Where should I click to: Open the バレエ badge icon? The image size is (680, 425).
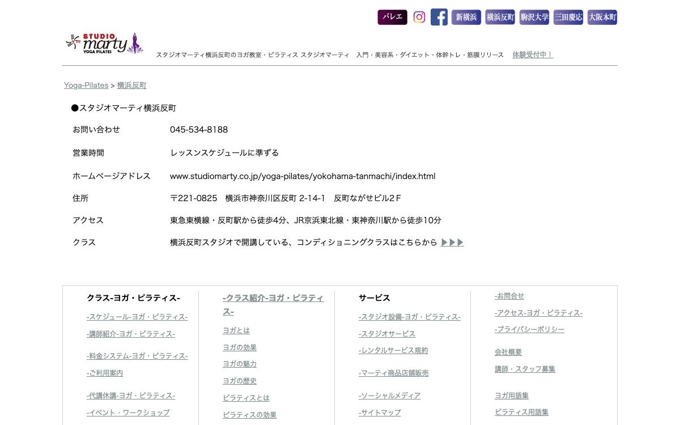point(392,17)
